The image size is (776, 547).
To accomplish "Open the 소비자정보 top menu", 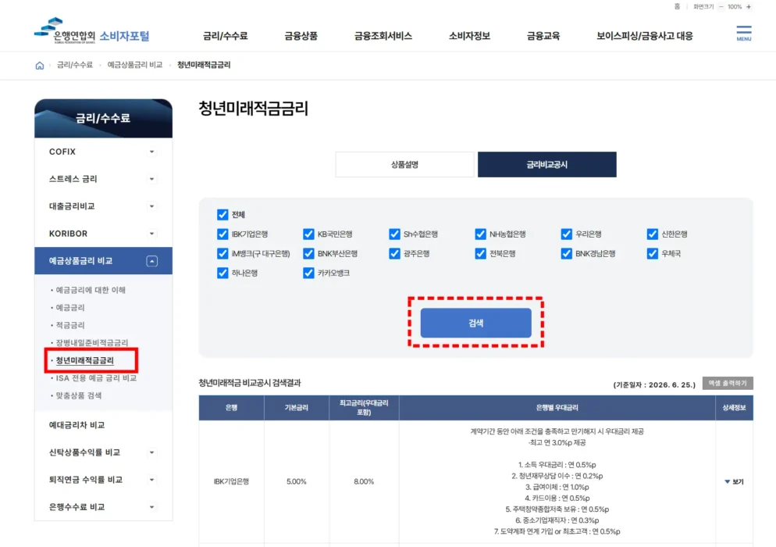I will click(x=469, y=36).
